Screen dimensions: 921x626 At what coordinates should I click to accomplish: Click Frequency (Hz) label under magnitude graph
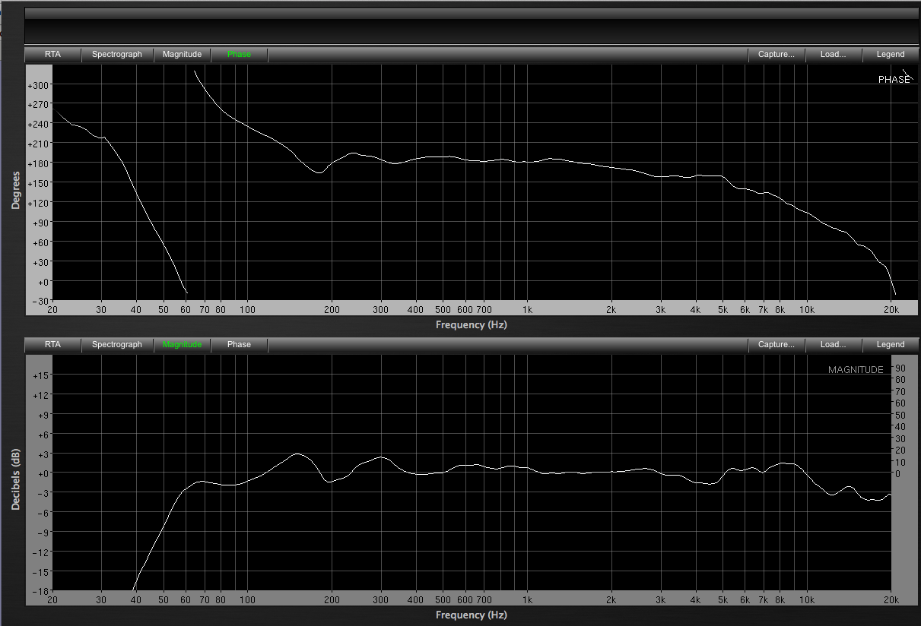tap(472, 615)
